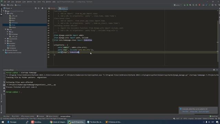Screen dimensions: 220x124
Task: Collapse the core folder
Action: click(5, 30)
